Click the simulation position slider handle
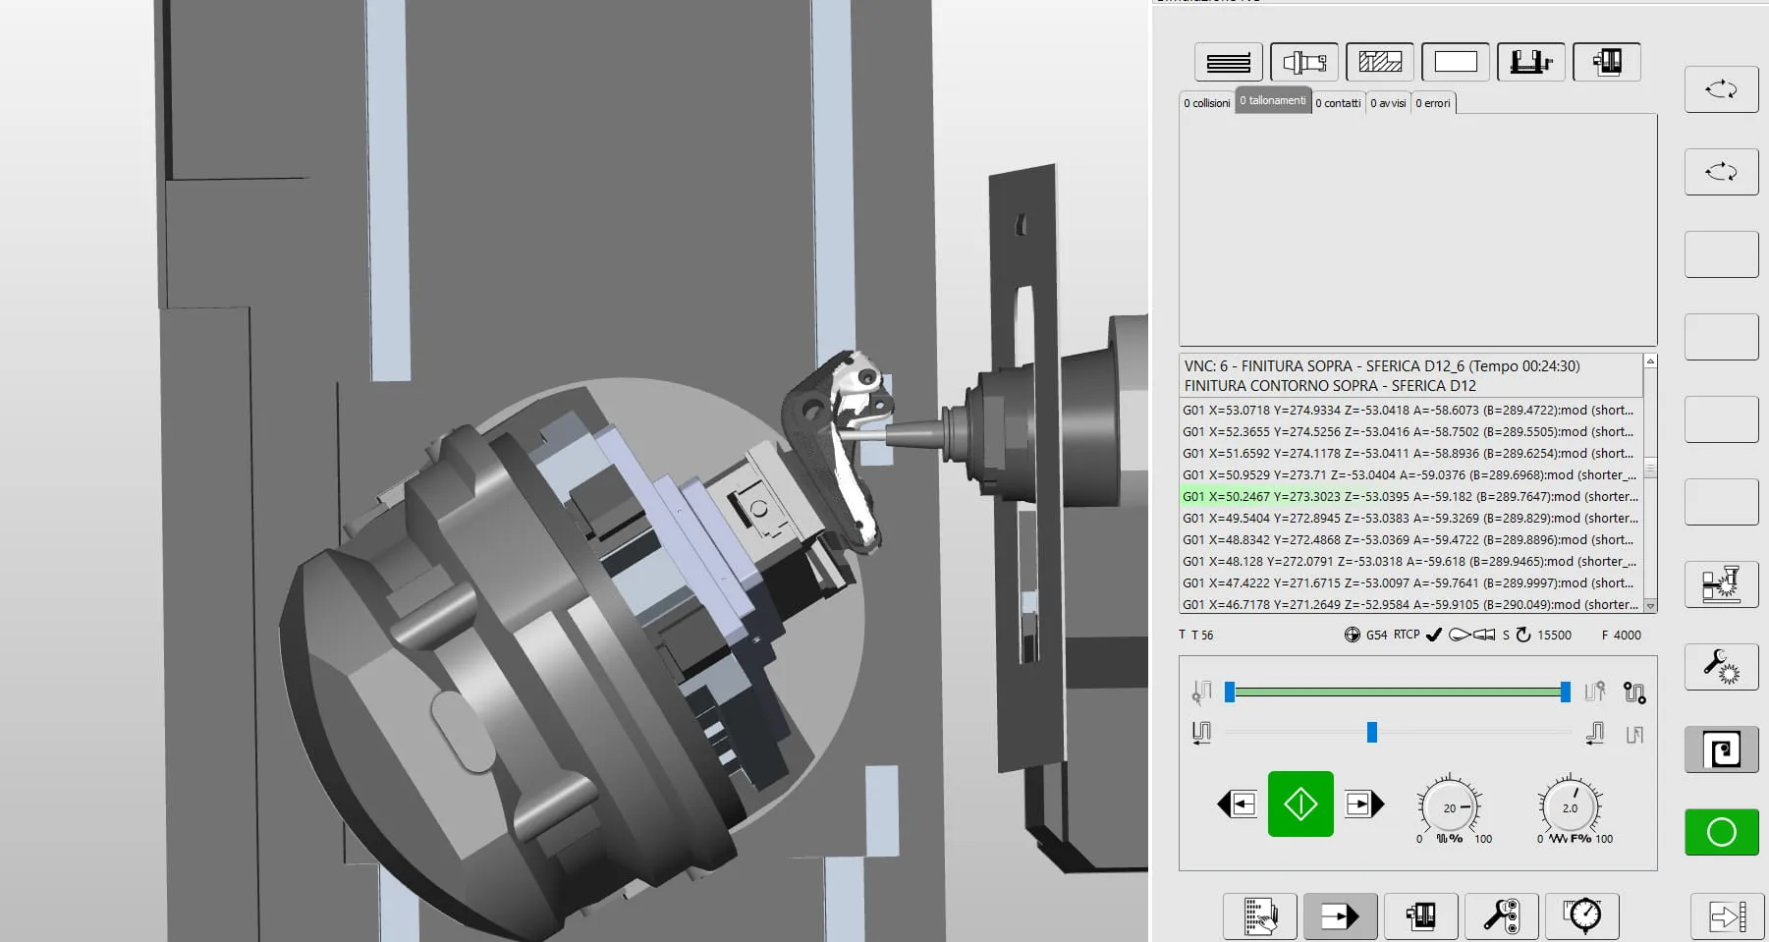 coord(1372,732)
